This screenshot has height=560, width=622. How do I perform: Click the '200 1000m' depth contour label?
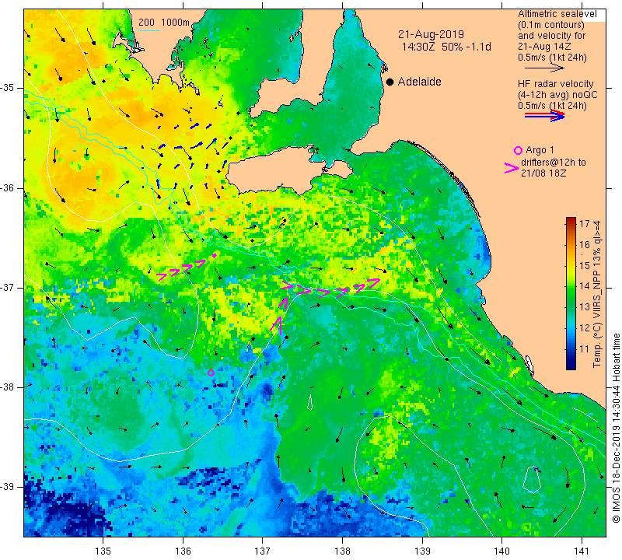164,23
